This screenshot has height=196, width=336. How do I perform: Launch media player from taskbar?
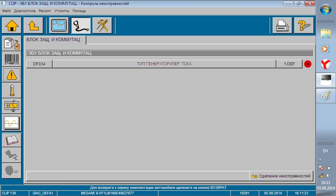pos(326,49)
